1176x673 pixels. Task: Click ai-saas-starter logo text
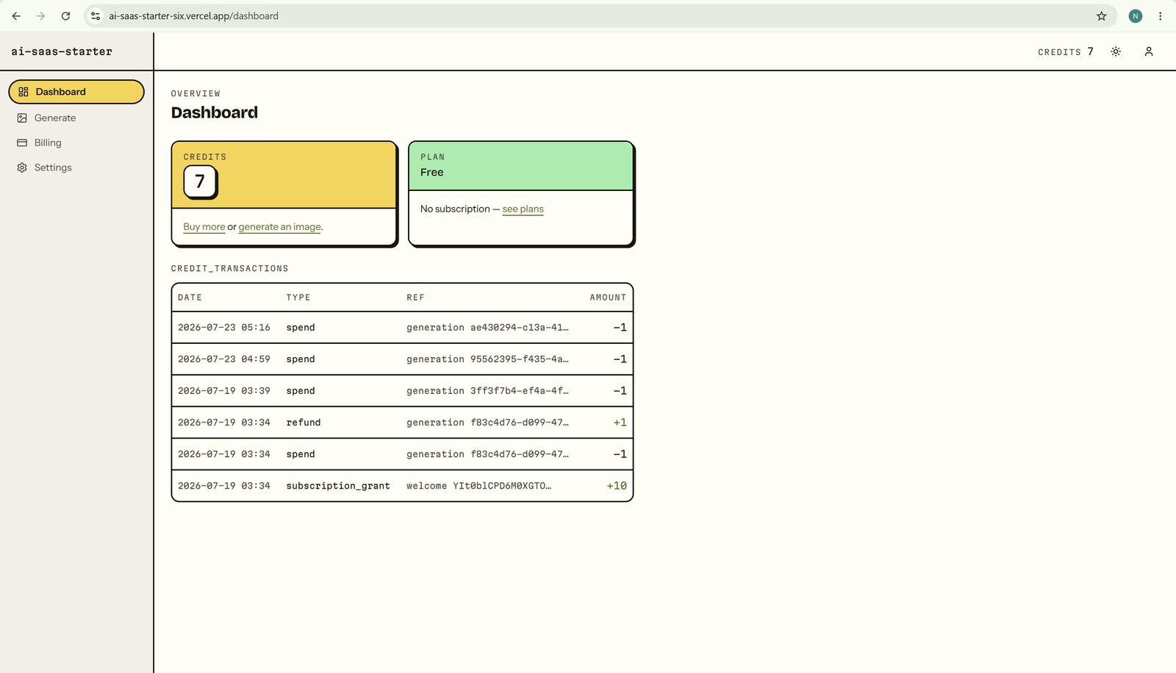coord(62,51)
